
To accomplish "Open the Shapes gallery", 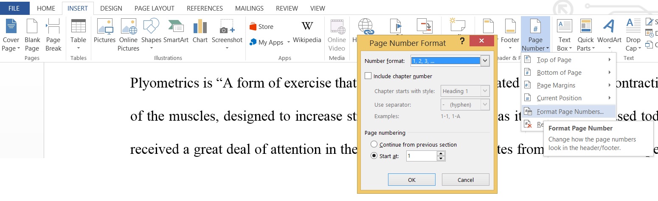I will coord(151,35).
